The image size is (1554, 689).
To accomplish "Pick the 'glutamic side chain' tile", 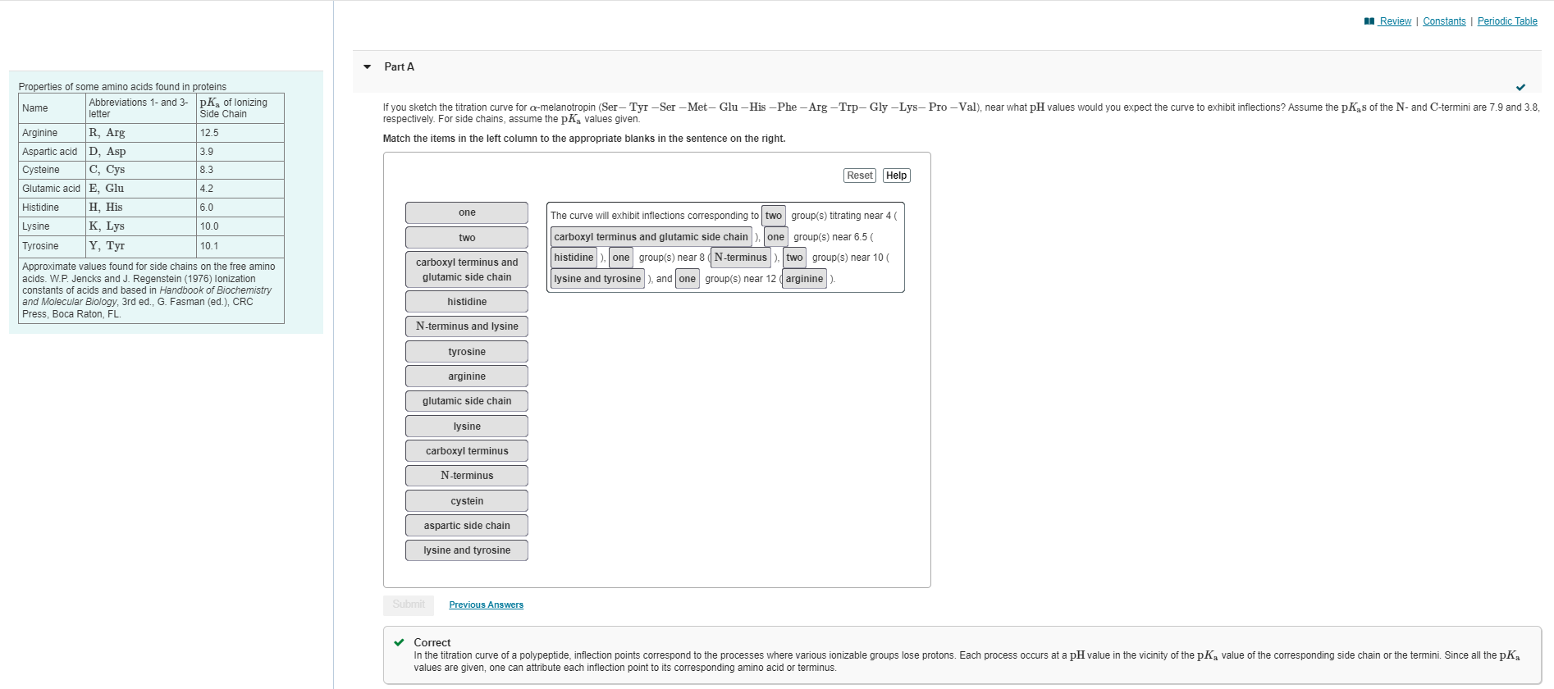I will (467, 401).
